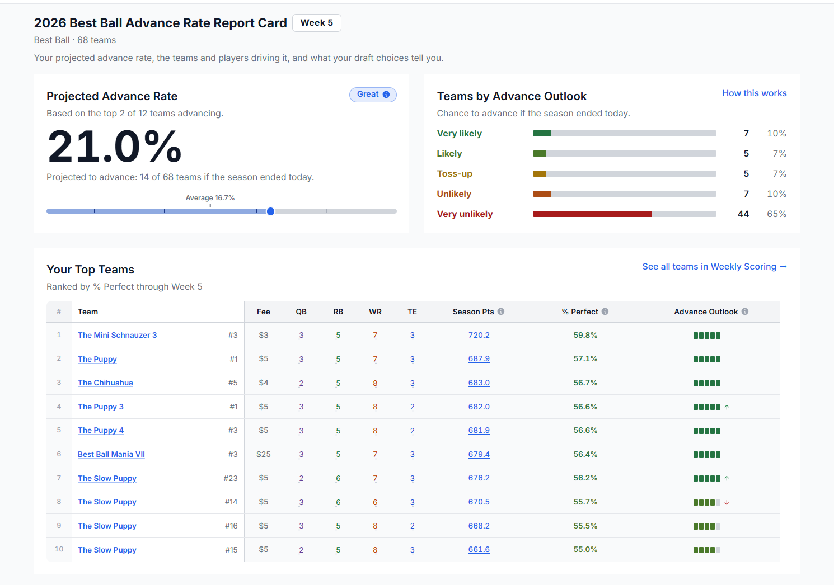Click outlook bars in the 661.6 row
The width and height of the screenshot is (834, 585).
(706, 550)
